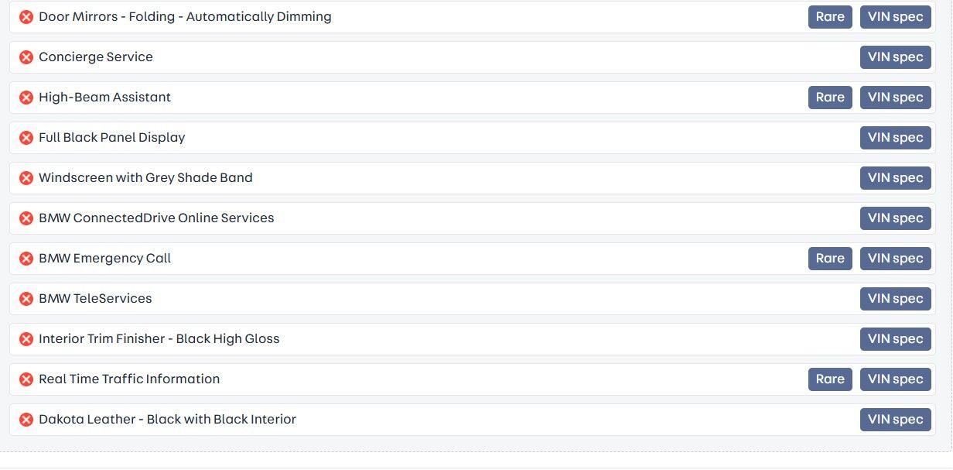The height and width of the screenshot is (470, 953).
Task: Click Rare badge on Door Mirrors row
Action: (830, 17)
